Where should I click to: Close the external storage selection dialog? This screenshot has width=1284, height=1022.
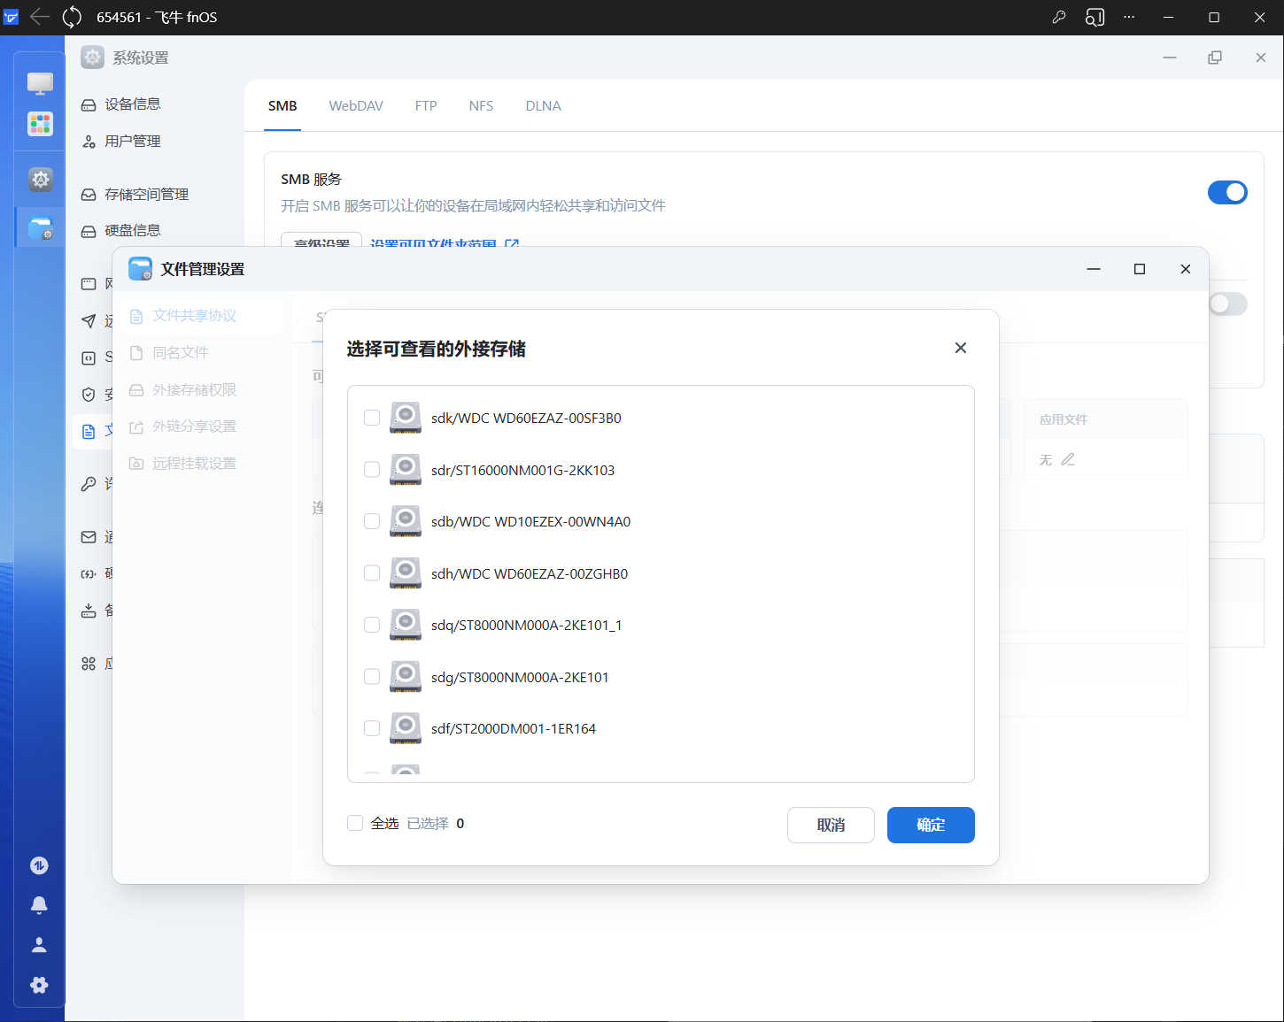point(960,347)
